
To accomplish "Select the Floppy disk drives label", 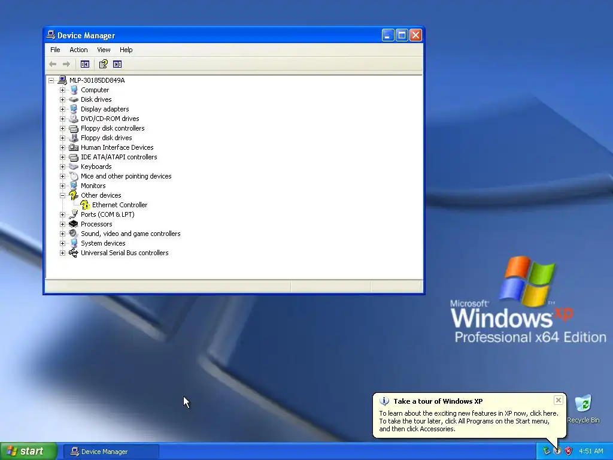I will pyautogui.click(x=107, y=138).
